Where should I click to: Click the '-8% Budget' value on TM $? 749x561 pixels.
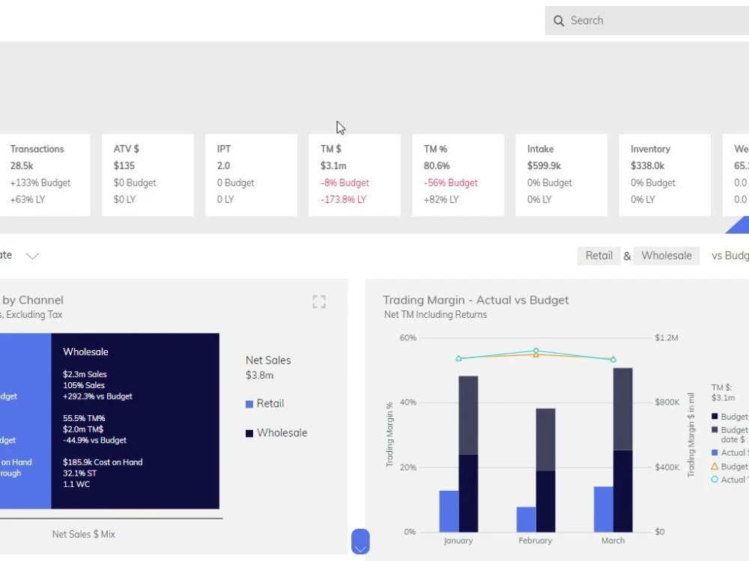coord(345,183)
